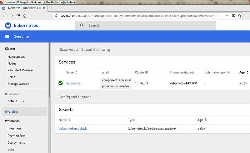Viewport: 250px width, 153px height.
Task: Click the Firefox back arrow button
Action: click(4, 16)
